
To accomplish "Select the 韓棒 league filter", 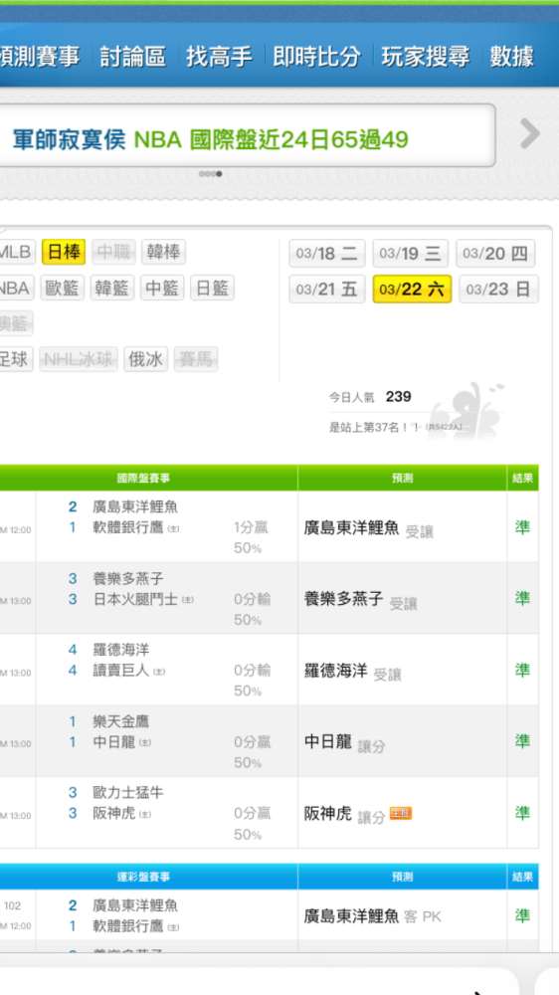I will [x=163, y=253].
